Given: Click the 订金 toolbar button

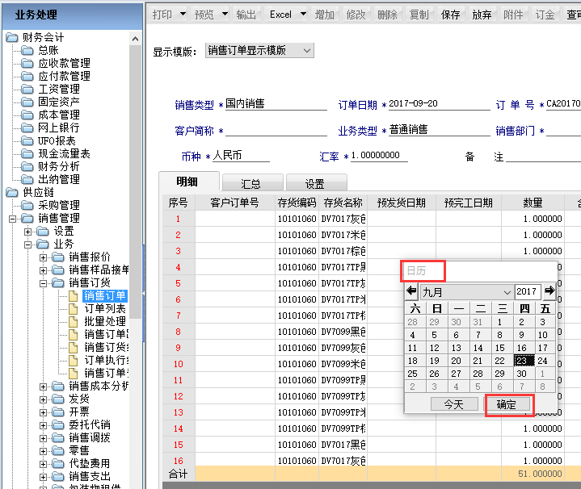Looking at the screenshot, I should (545, 15).
